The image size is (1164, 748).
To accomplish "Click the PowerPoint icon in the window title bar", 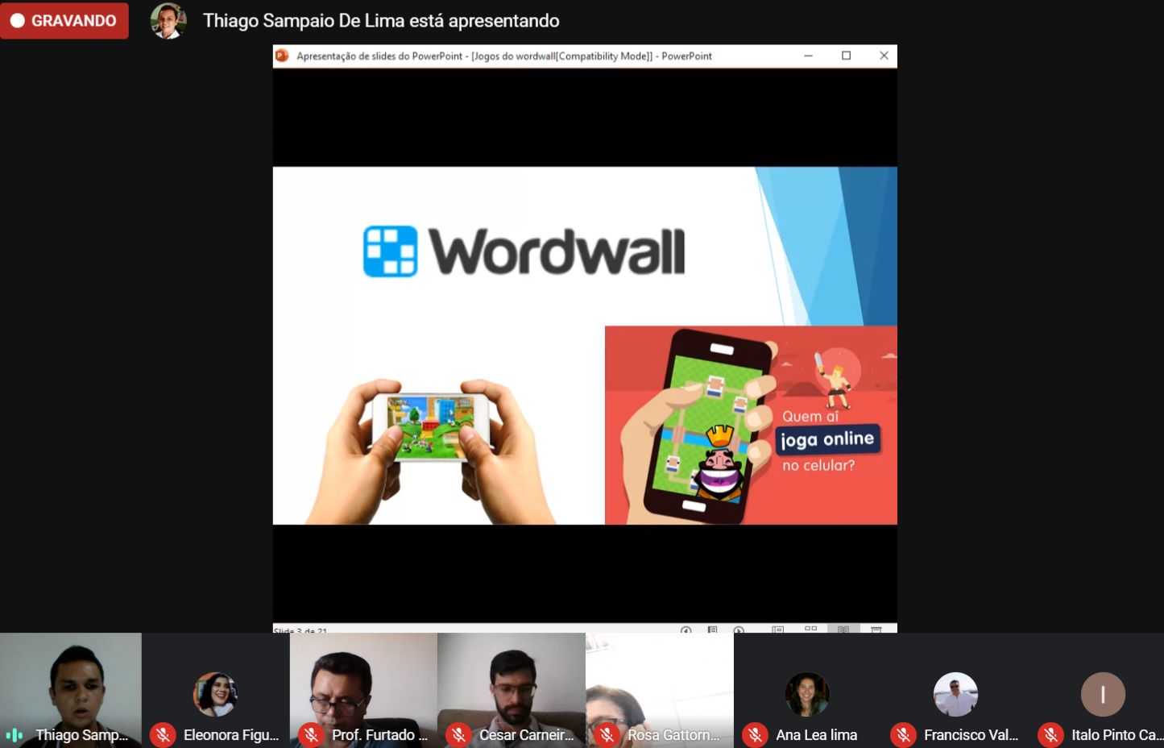I will [x=282, y=56].
